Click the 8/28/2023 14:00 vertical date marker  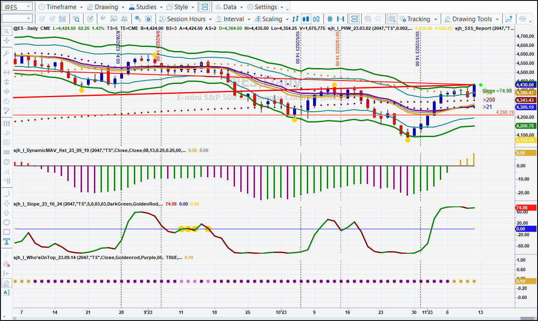118,47
